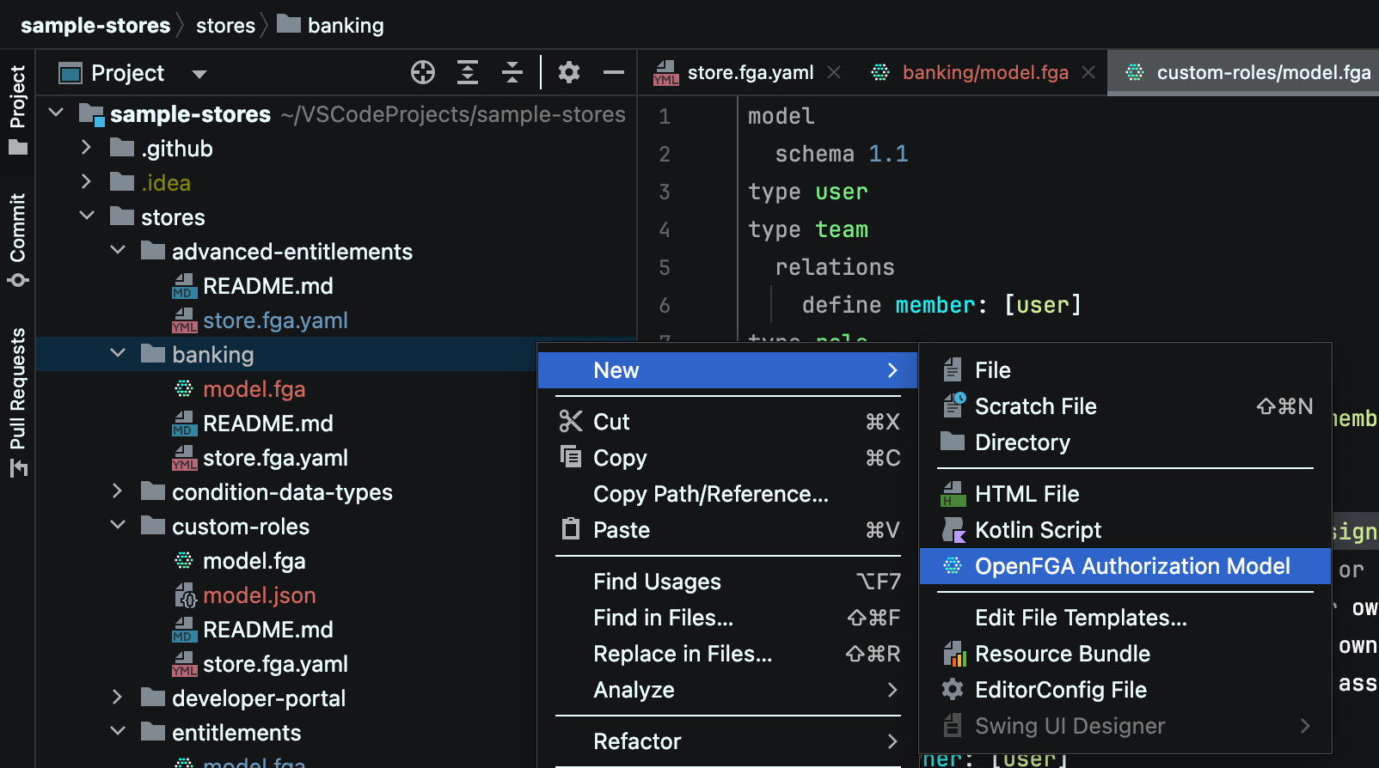Create a new Directory
The image size is (1379, 768).
point(1125,442)
